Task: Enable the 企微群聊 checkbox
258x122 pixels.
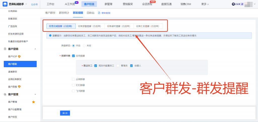Action: click(x=73, y=79)
